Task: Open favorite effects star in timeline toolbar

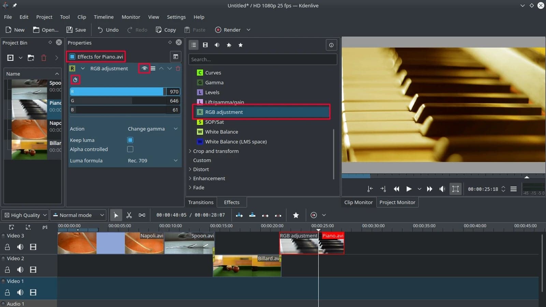Action: [x=296, y=215]
